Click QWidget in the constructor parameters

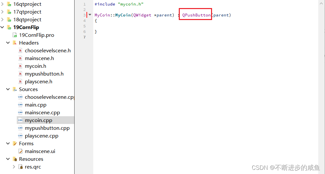tap(142, 15)
